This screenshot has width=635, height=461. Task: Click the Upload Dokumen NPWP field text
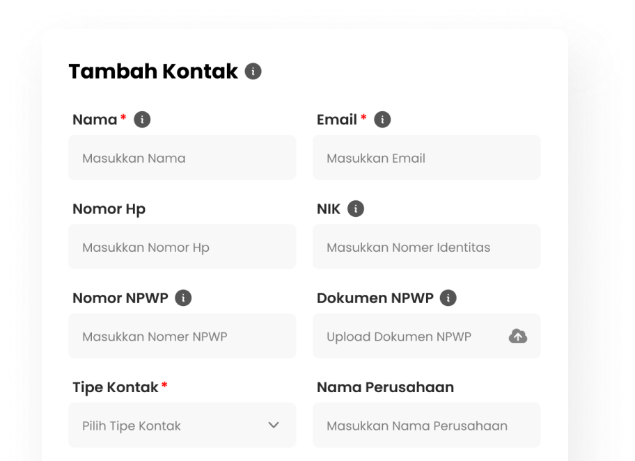pos(399,337)
